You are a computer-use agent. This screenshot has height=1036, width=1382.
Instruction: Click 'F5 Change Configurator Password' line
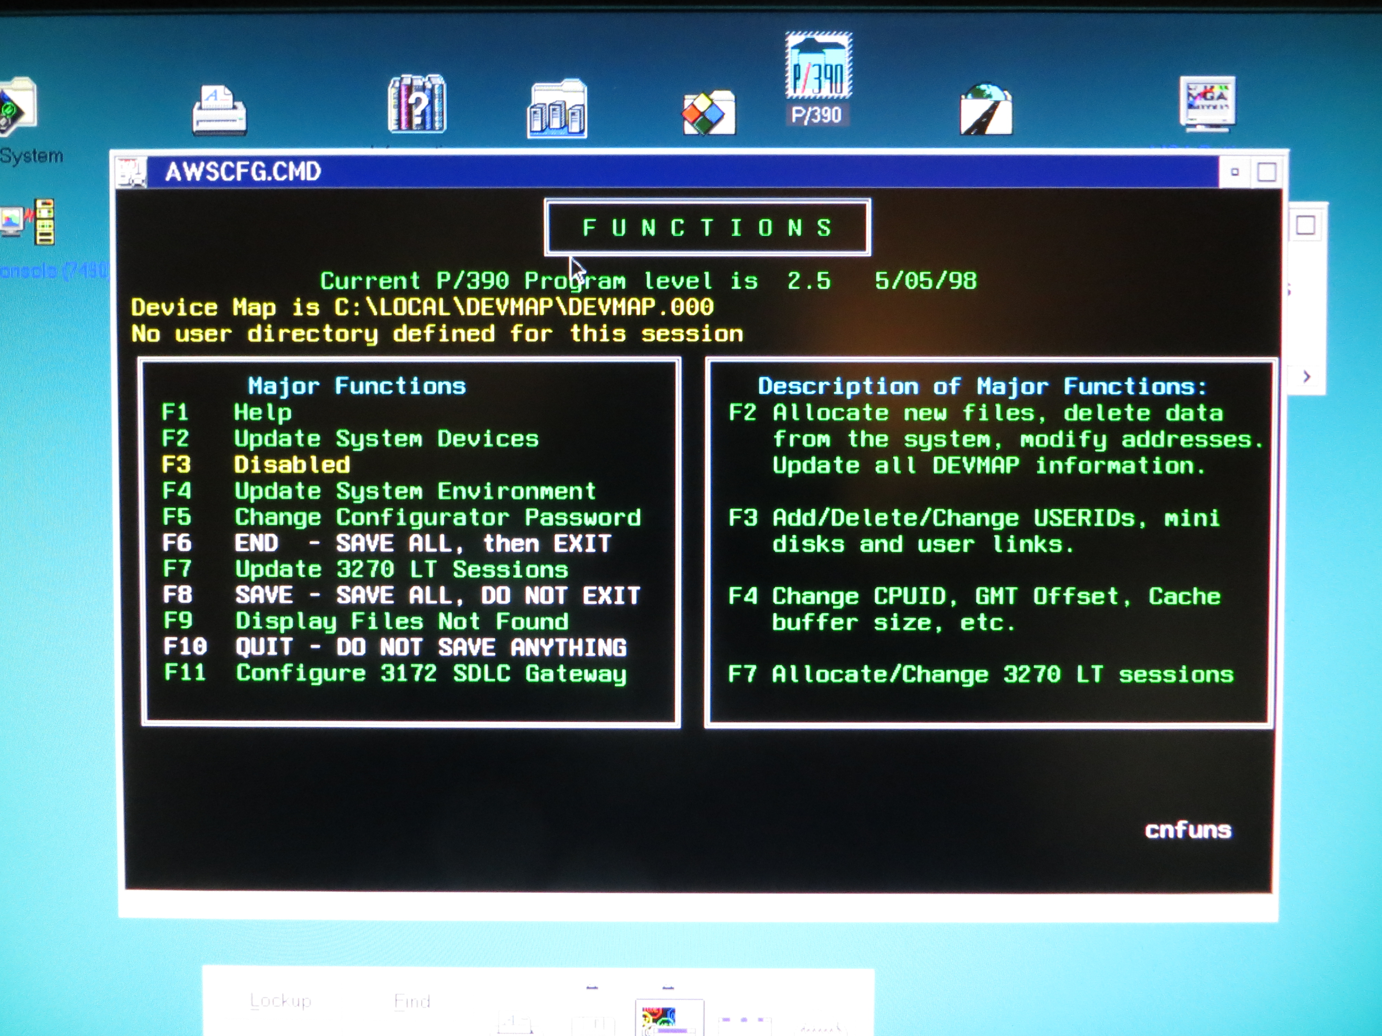[x=402, y=517]
